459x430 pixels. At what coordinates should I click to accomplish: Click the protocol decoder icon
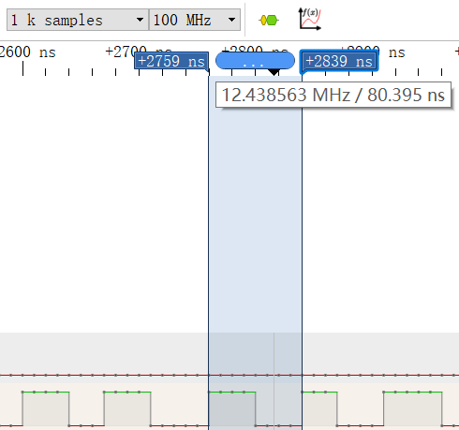click(269, 21)
